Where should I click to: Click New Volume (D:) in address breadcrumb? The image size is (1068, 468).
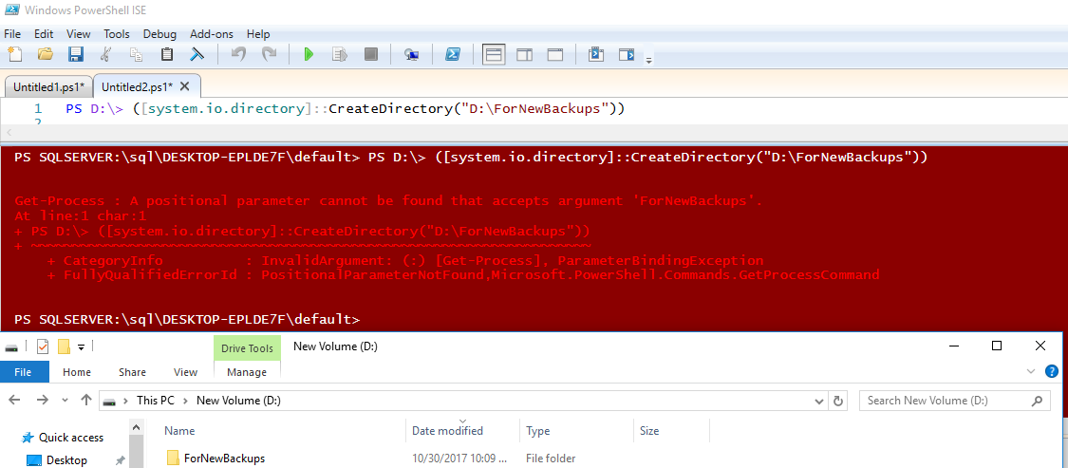point(238,401)
